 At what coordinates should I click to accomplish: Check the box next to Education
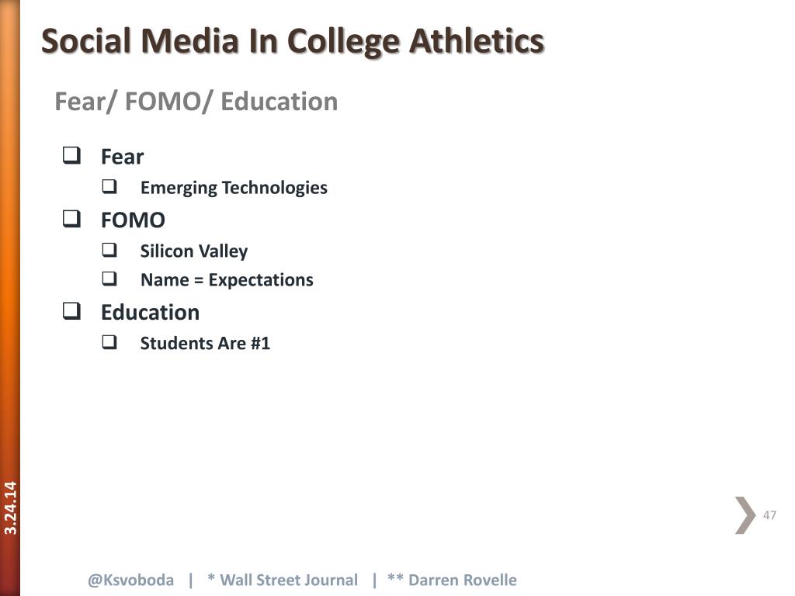(x=71, y=310)
